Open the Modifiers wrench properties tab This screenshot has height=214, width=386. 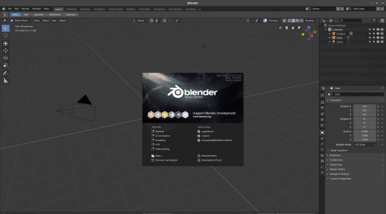[322, 144]
